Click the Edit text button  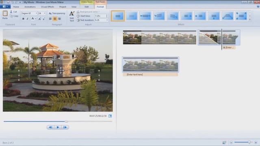coord(72,16)
